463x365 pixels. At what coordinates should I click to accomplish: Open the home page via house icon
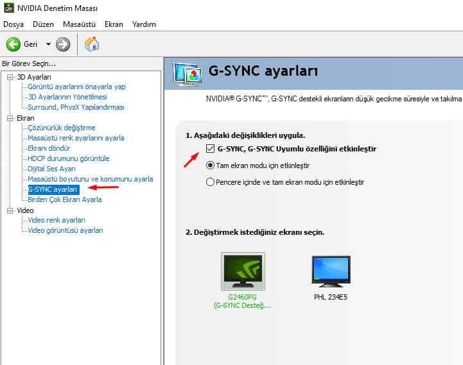pos(92,44)
